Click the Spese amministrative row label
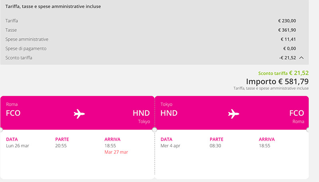Image resolution: width=319 pixels, height=182 pixels. (x=27, y=39)
